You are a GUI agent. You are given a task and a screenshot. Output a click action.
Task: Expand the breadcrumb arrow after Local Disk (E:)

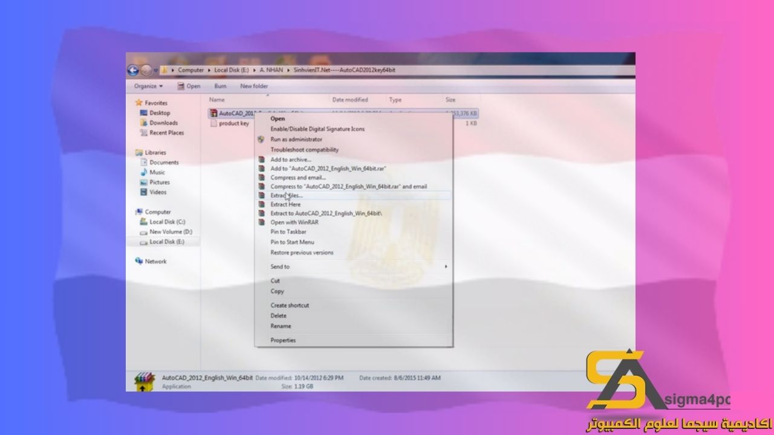pos(253,70)
